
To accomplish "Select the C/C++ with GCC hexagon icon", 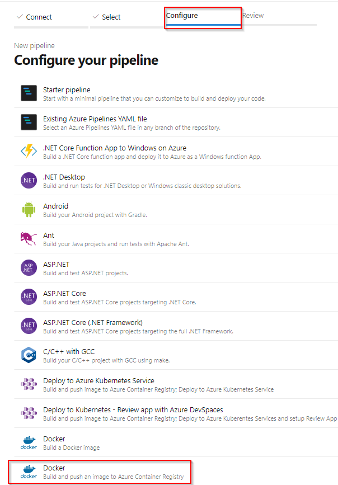I will pyautogui.click(x=29, y=355).
